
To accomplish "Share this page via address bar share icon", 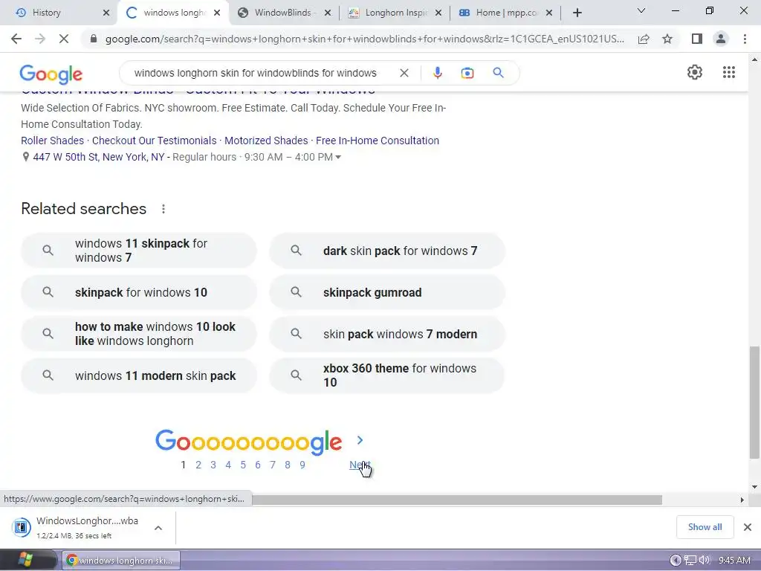I will pyautogui.click(x=644, y=39).
